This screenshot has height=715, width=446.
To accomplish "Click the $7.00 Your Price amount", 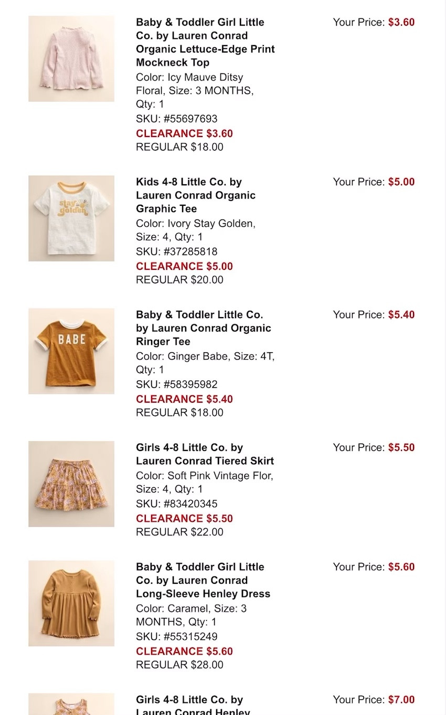I will pos(401,699).
